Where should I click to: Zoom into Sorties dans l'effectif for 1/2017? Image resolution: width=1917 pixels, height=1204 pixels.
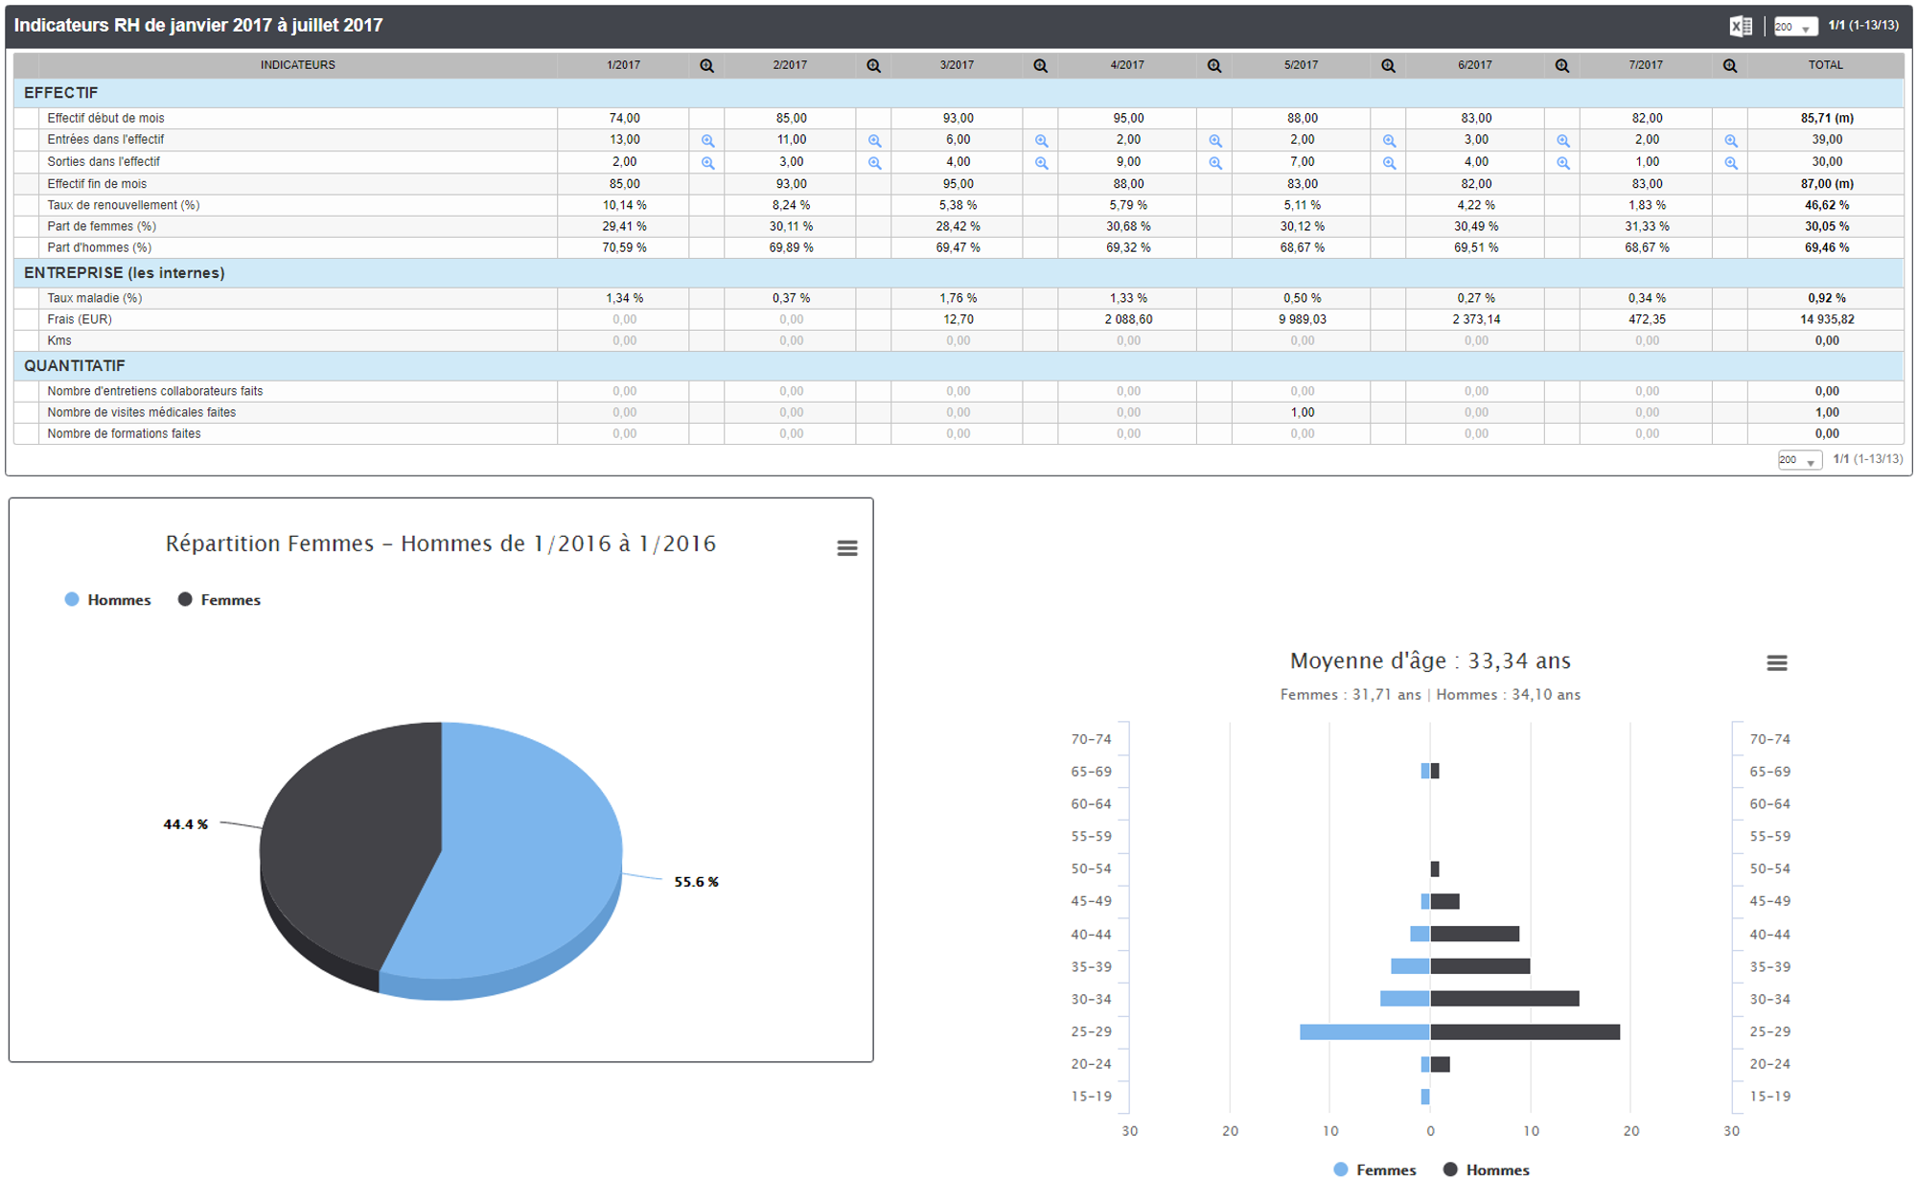[x=707, y=163]
